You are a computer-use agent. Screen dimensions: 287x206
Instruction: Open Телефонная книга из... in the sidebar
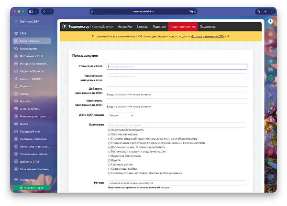tap(34, 154)
